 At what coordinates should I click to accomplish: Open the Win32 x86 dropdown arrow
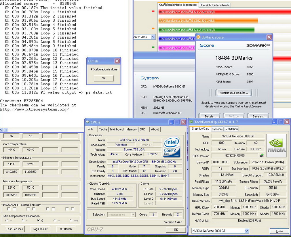click(x=153, y=37)
